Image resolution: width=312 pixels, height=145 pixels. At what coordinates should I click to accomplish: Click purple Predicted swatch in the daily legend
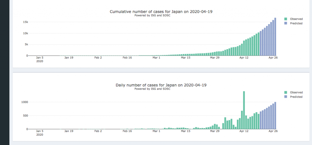coord(285,97)
